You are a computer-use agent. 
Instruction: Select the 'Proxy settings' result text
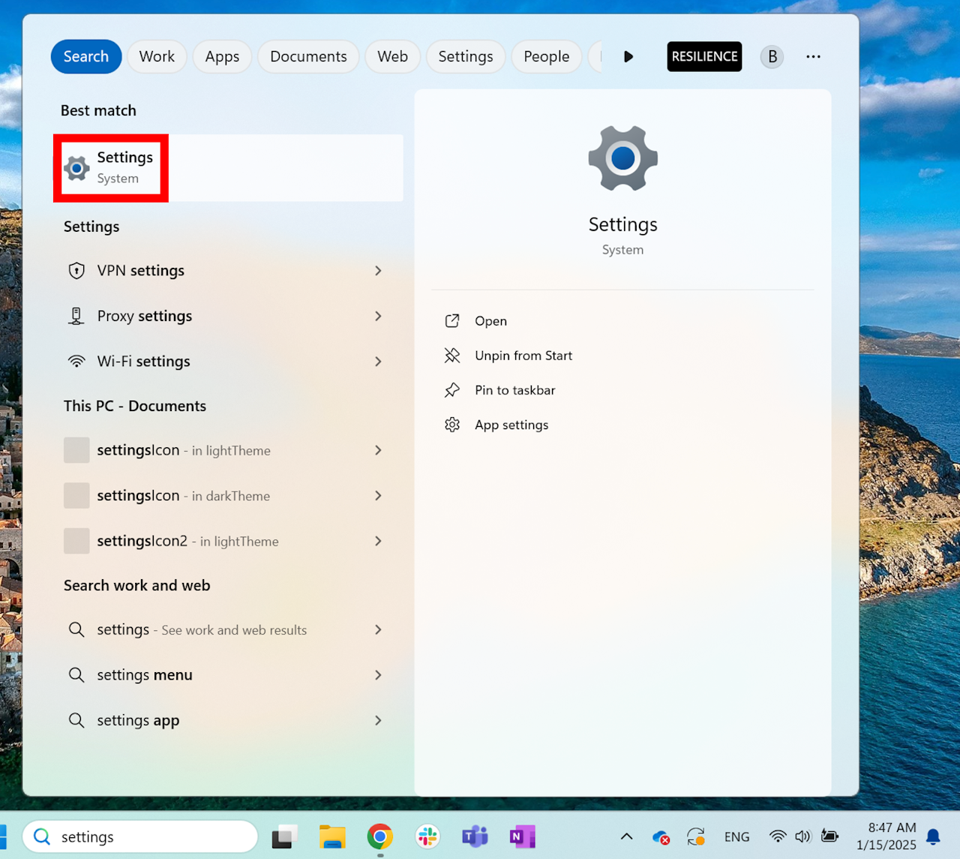pyautogui.click(x=145, y=316)
